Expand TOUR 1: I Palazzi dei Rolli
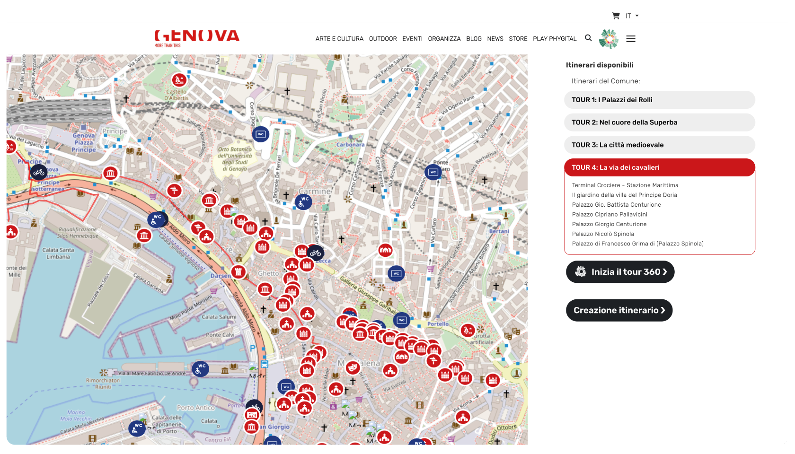The width and height of the screenshot is (795, 454). click(x=660, y=100)
